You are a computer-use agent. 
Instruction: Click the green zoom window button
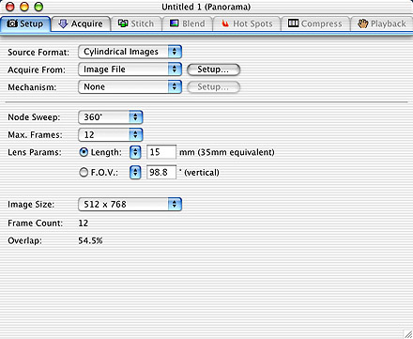pos(38,7)
